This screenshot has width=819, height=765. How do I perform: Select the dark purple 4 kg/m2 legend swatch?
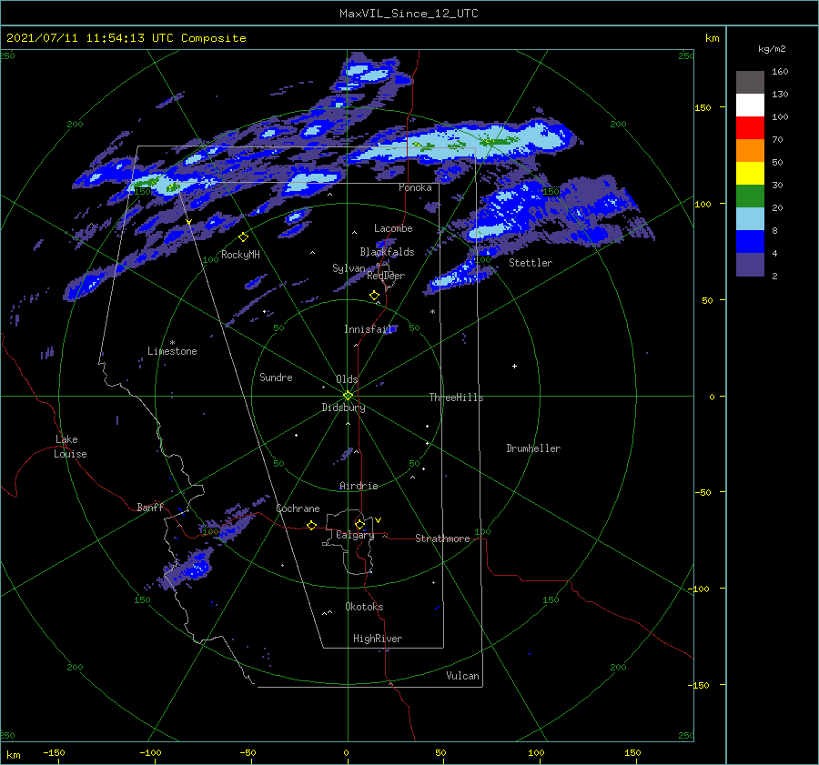[750, 264]
